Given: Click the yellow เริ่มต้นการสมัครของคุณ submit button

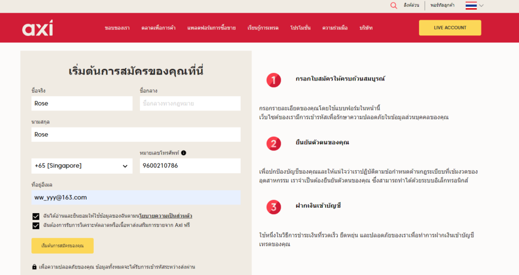Looking at the screenshot, I should point(62,246).
